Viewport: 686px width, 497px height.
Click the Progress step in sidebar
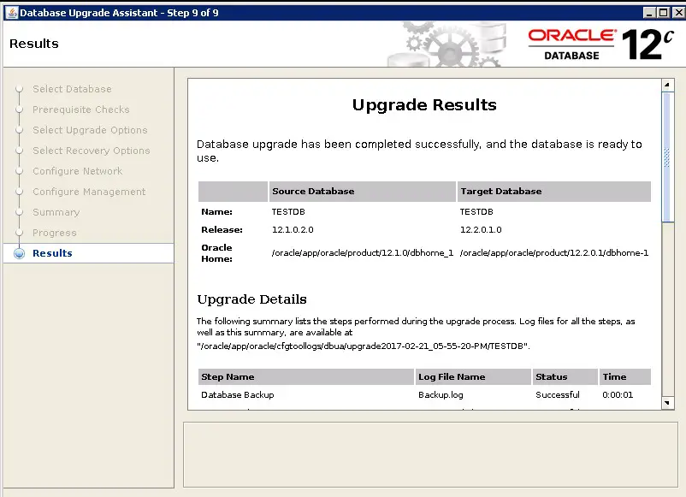click(x=54, y=233)
